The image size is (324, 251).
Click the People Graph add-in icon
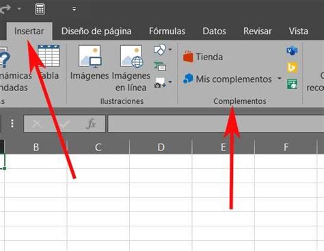(292, 84)
